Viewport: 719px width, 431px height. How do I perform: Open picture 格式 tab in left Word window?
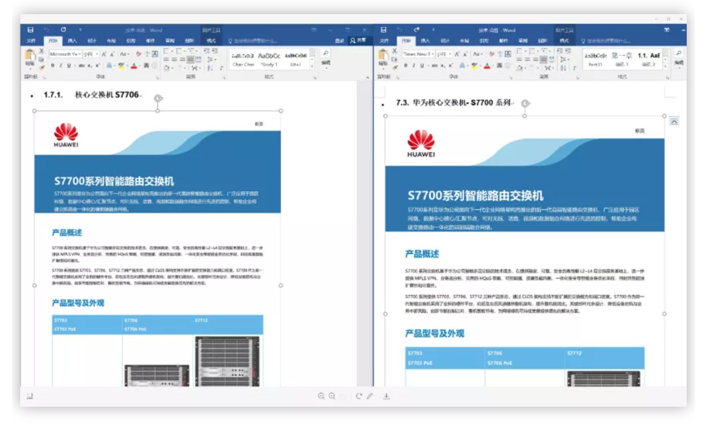point(211,40)
